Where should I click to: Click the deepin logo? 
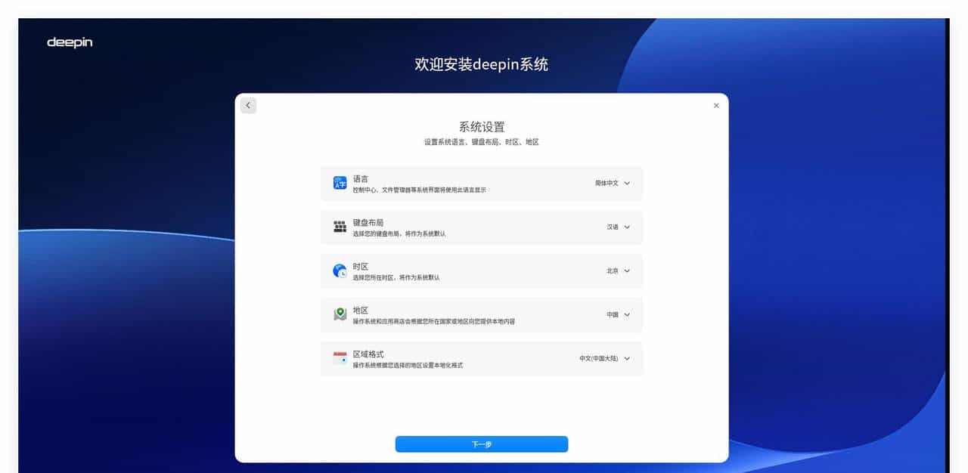tap(70, 43)
